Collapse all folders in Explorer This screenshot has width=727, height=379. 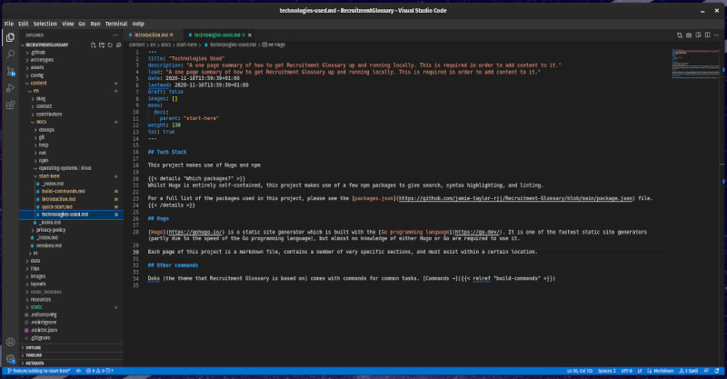point(118,45)
